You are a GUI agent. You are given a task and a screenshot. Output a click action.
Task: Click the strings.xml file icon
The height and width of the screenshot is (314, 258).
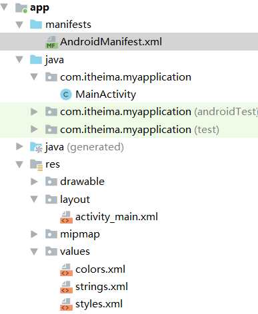pyautogui.click(x=66, y=287)
